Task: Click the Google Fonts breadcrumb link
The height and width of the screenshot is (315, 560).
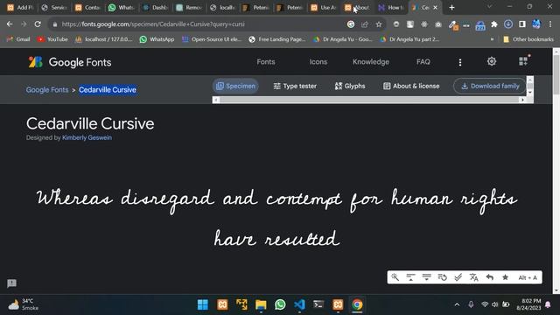Action: tap(47, 89)
